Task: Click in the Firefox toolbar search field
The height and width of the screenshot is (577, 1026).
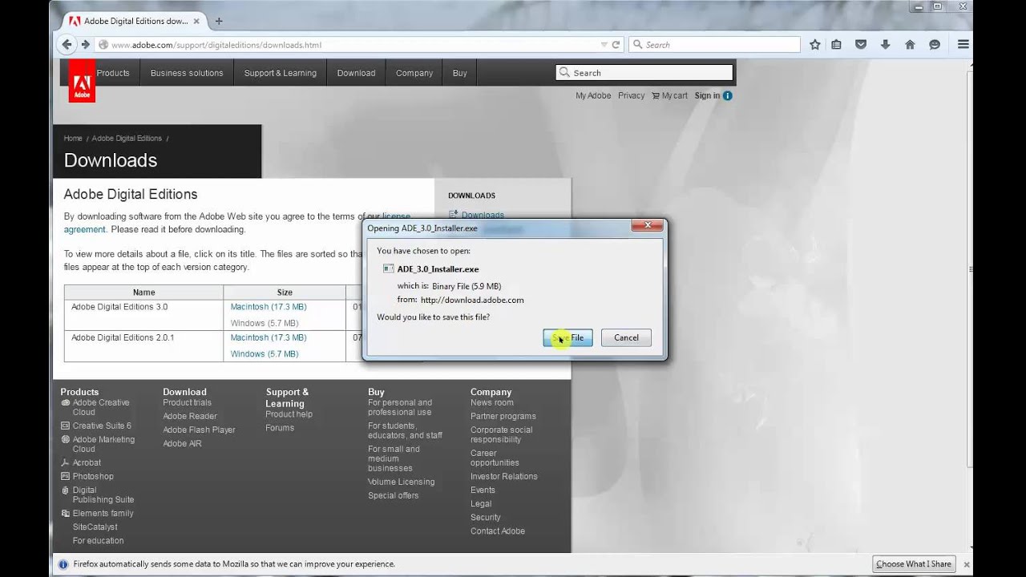Action: 714,45
